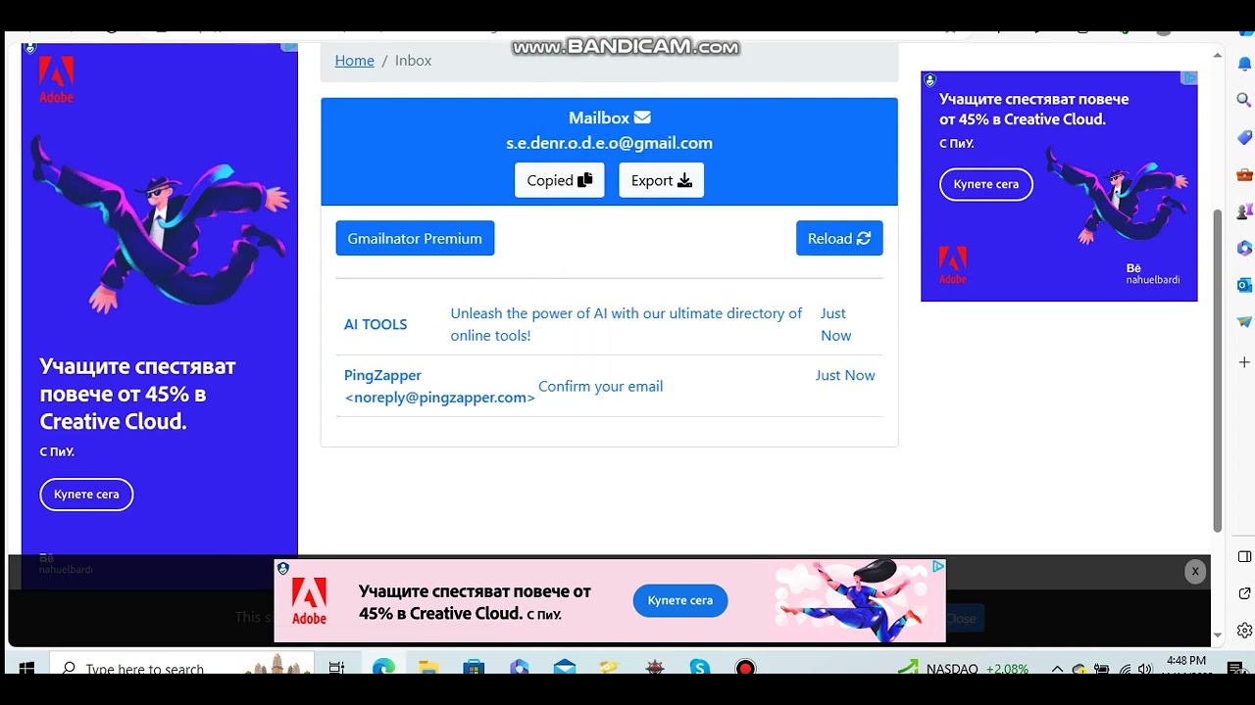
Task: Open the PingZapper Confirm your email message
Action: (x=609, y=386)
